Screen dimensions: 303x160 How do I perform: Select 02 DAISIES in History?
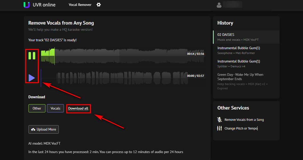[246, 37]
